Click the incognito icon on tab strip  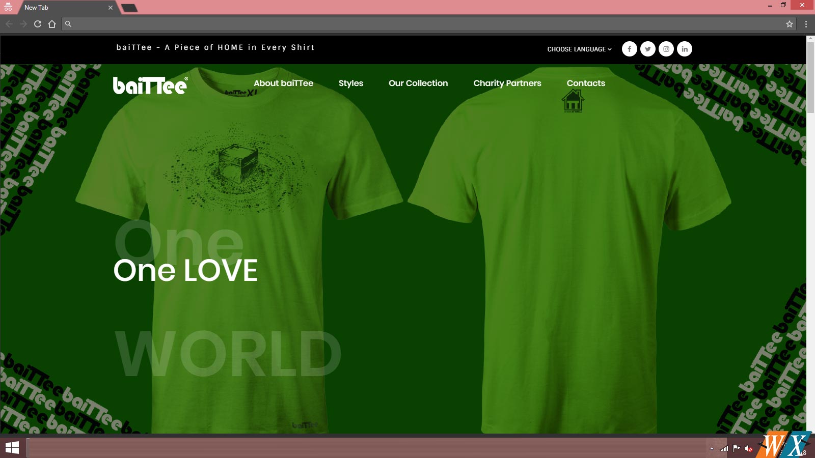coord(8,7)
